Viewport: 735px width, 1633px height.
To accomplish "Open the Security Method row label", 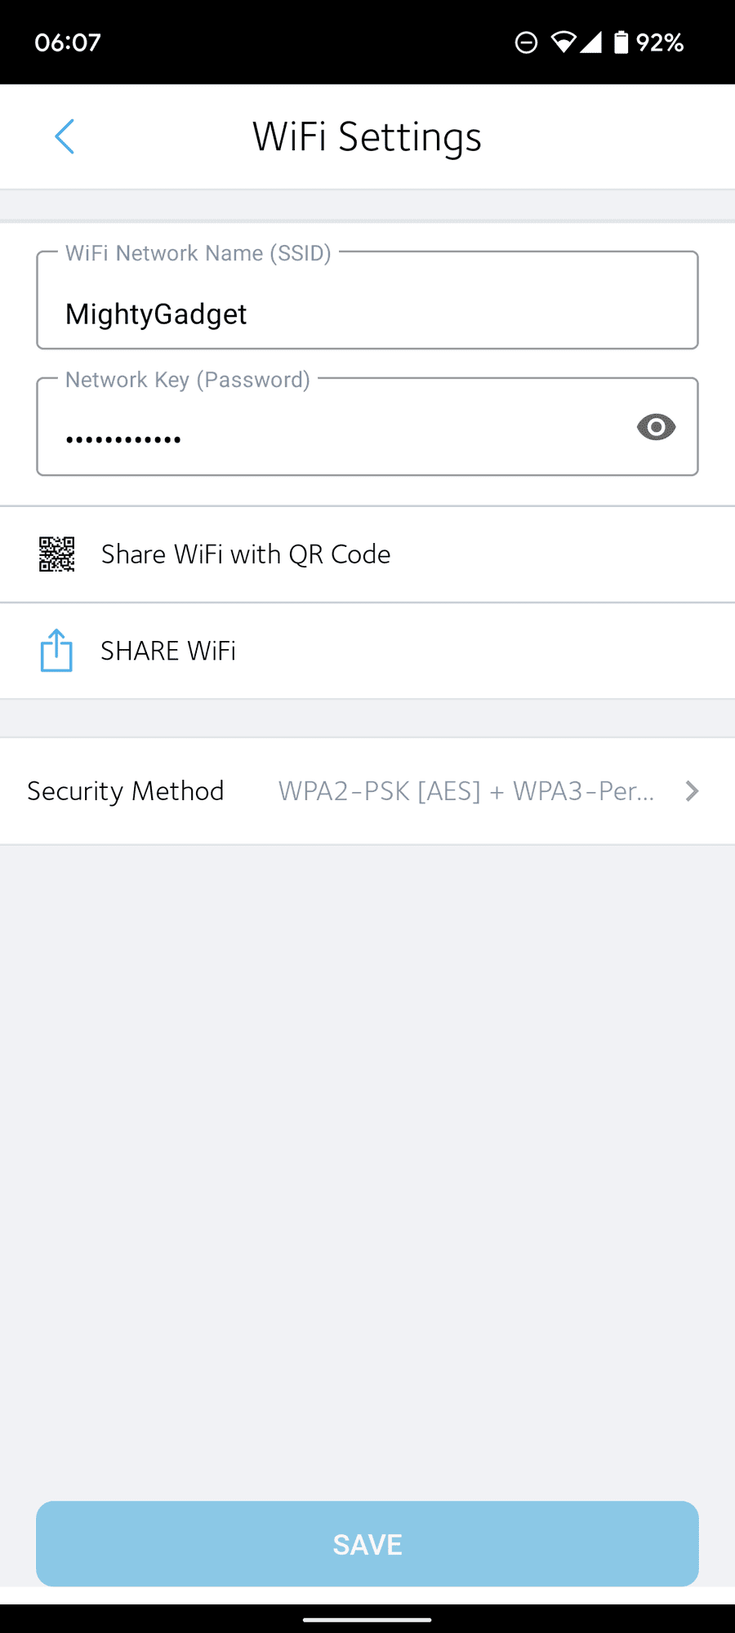I will point(126,791).
